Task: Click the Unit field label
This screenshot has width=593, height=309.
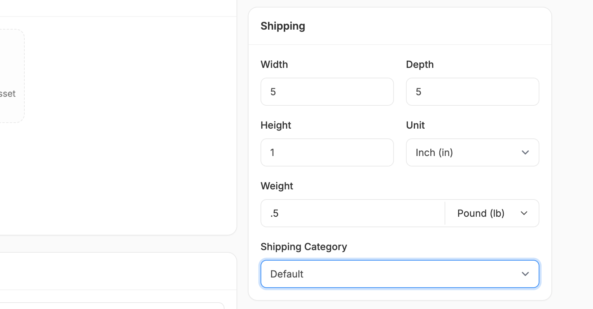Action: pos(415,125)
